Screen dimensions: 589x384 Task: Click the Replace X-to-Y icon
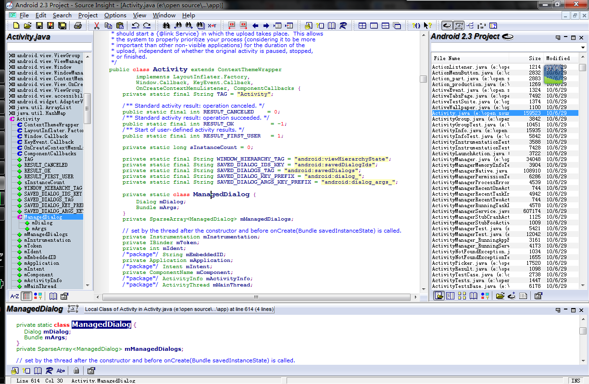[212, 25]
